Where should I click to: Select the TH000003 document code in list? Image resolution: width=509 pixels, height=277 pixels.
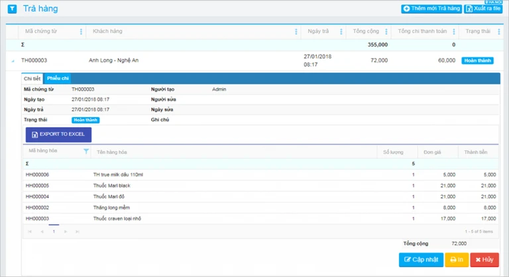34,60
